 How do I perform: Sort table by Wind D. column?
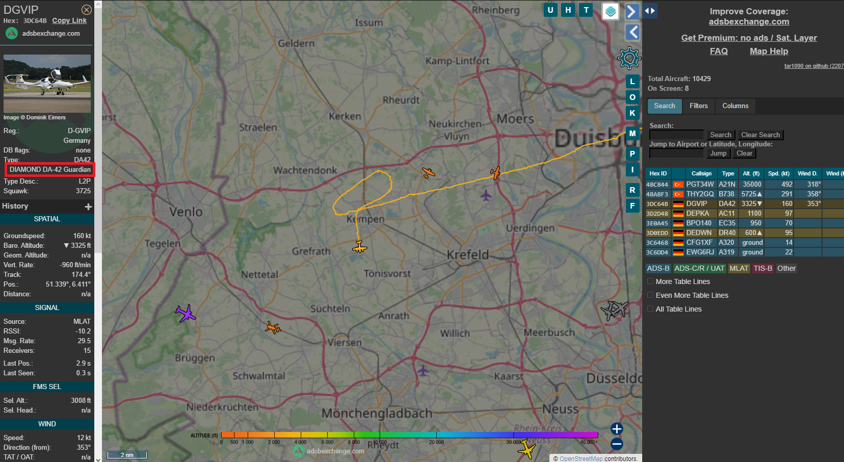(807, 173)
